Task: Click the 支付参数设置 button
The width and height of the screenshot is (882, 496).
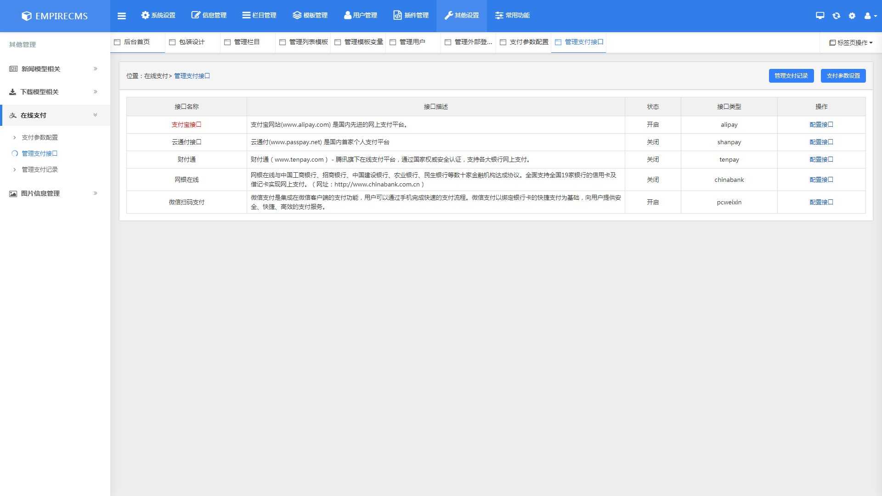Action: click(x=843, y=76)
